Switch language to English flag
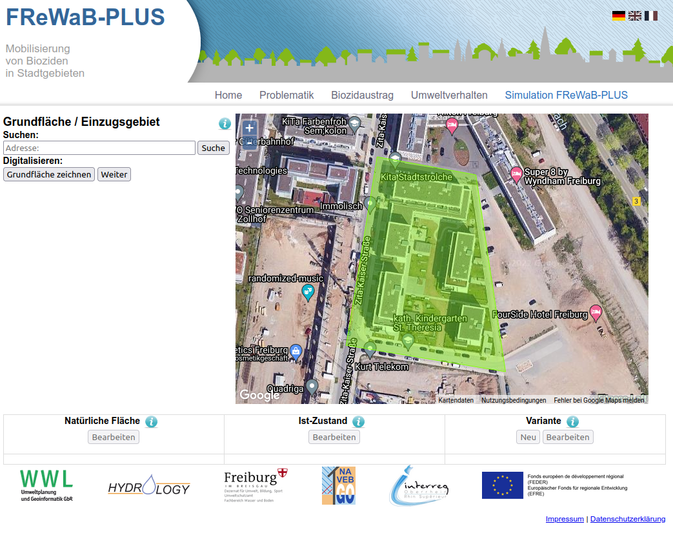The height and width of the screenshot is (535, 673). (x=635, y=15)
